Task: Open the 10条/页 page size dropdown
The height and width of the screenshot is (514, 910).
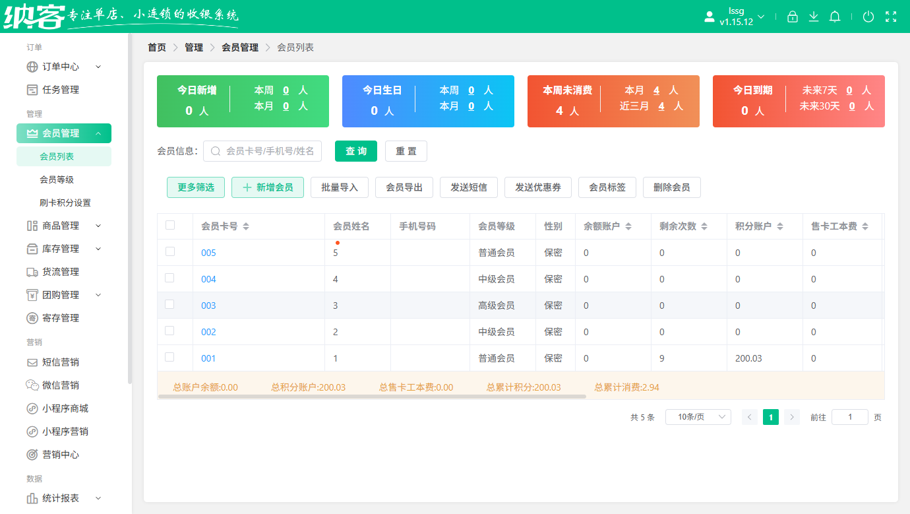Action: pyautogui.click(x=698, y=416)
